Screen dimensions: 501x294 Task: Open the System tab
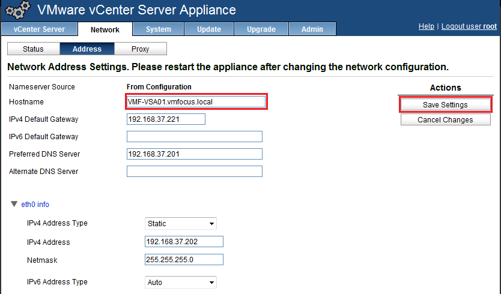(x=158, y=29)
